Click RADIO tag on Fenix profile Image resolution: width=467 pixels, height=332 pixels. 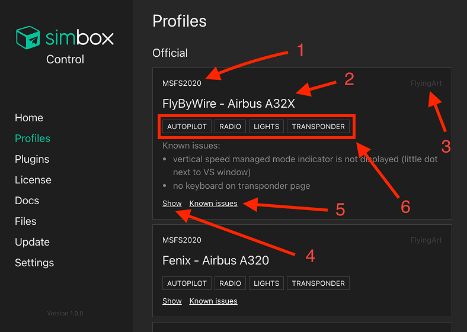tap(230, 283)
